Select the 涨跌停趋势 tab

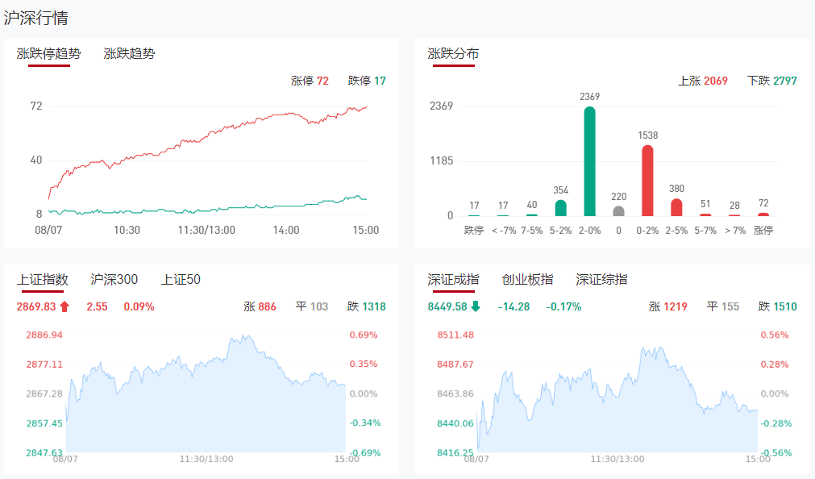click(x=48, y=54)
